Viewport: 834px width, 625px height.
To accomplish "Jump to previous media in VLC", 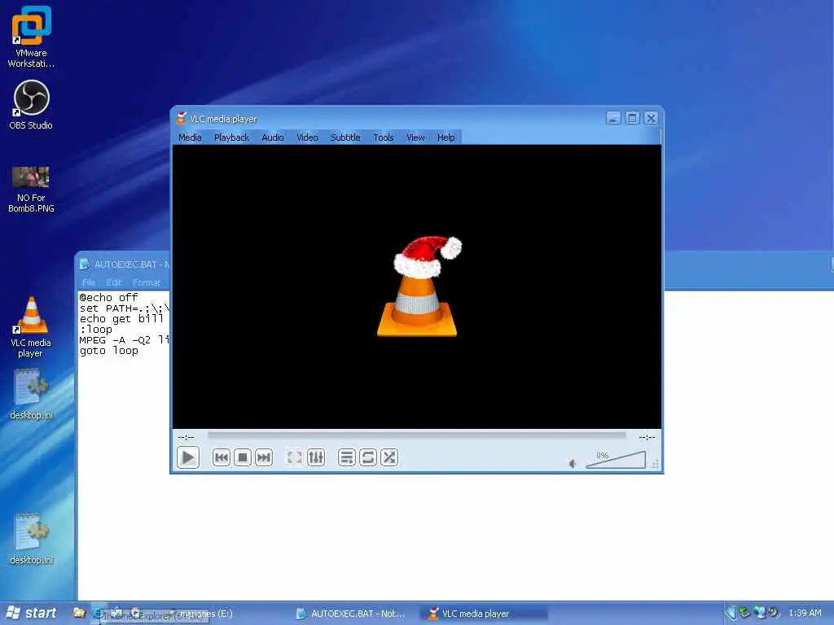I will [x=222, y=457].
